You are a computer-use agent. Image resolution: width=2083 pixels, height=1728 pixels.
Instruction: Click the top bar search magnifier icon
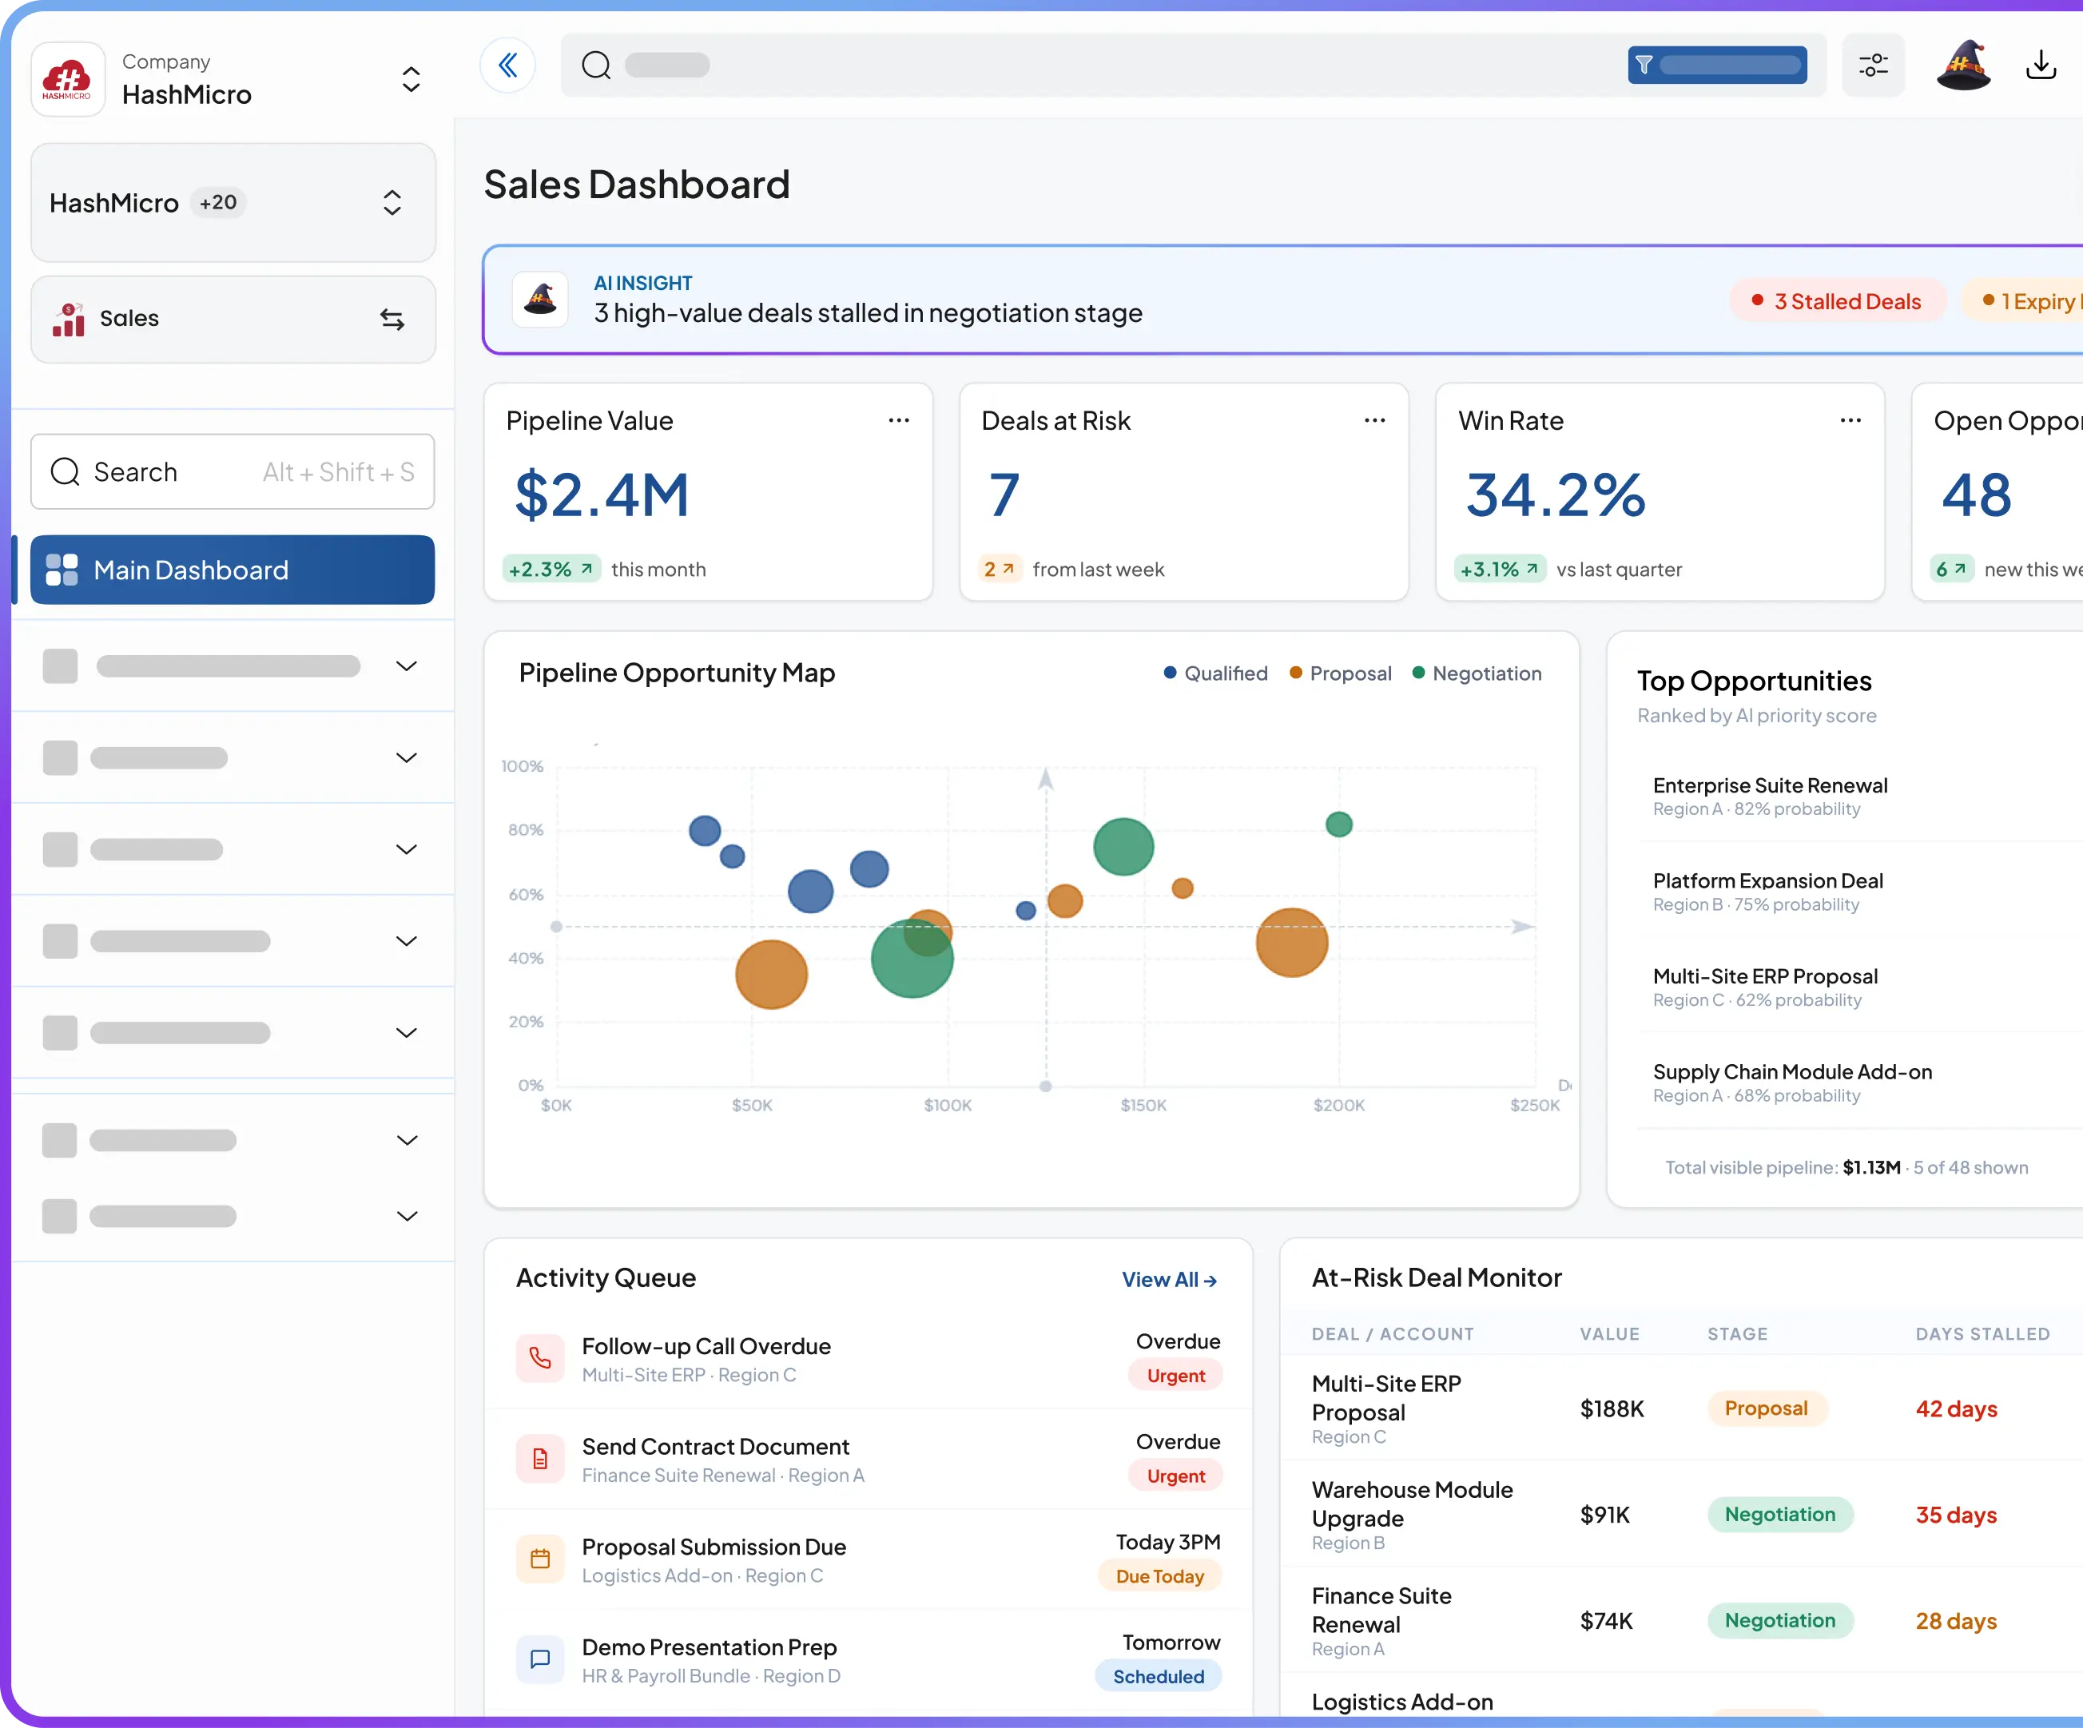tap(596, 66)
